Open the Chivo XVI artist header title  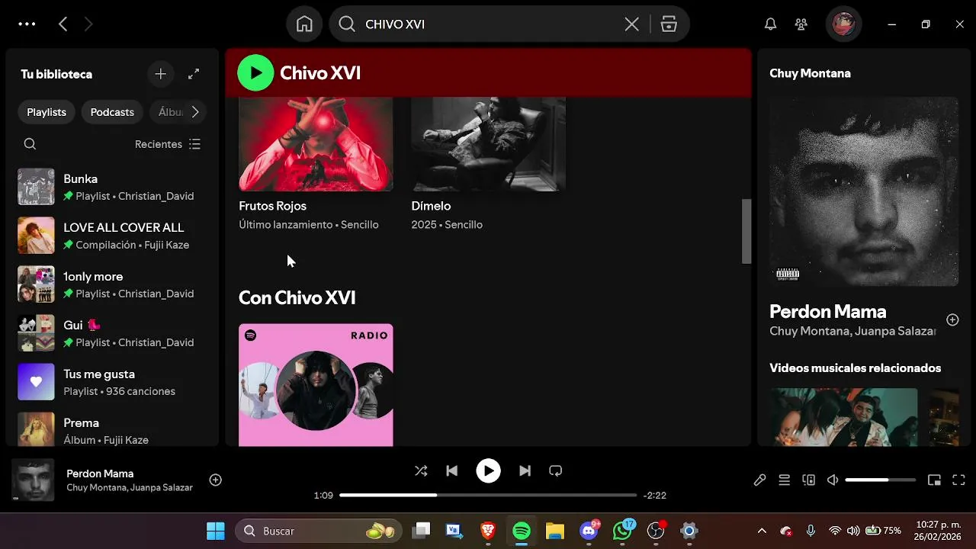point(320,73)
